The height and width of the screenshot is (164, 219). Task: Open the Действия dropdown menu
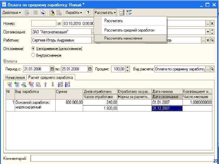point(12,13)
